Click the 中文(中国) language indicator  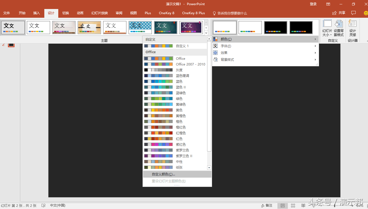tap(58, 205)
